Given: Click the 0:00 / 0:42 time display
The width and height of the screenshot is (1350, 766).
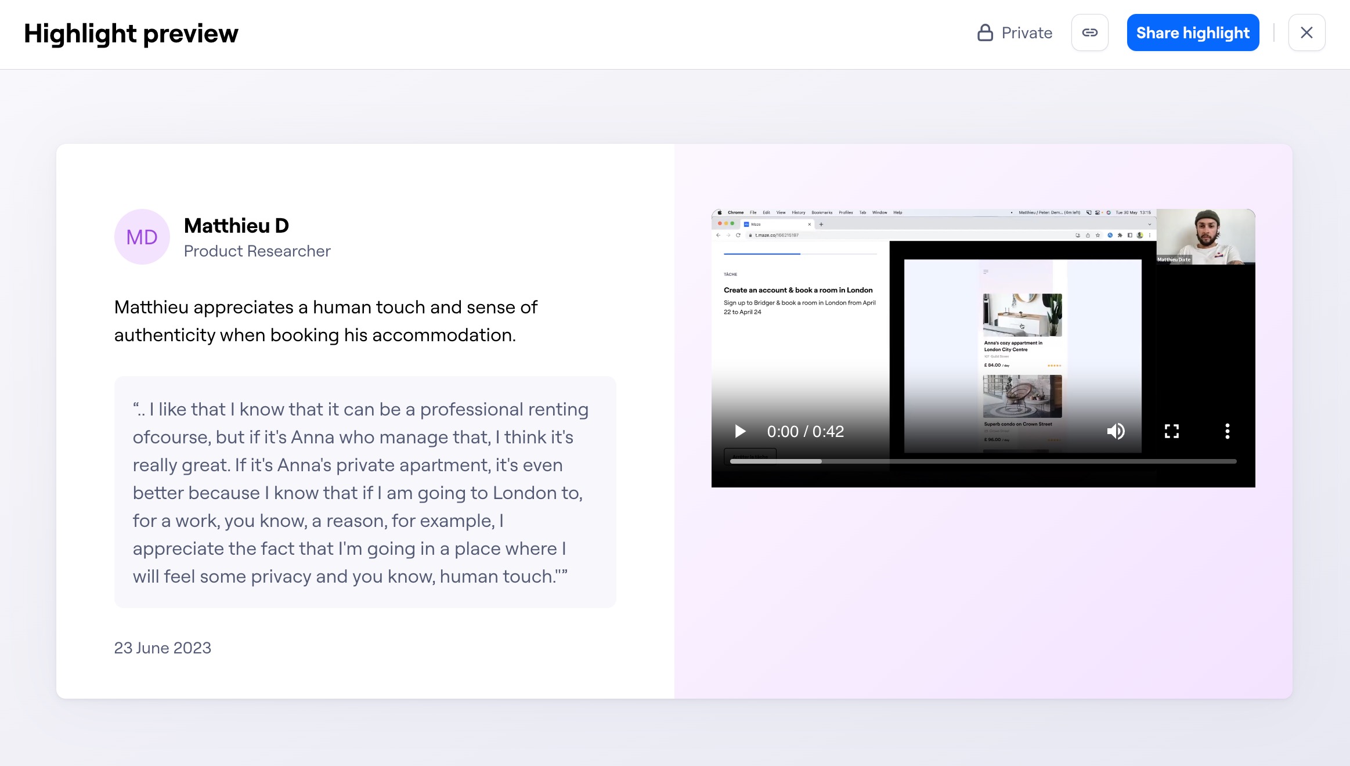Looking at the screenshot, I should coord(805,431).
